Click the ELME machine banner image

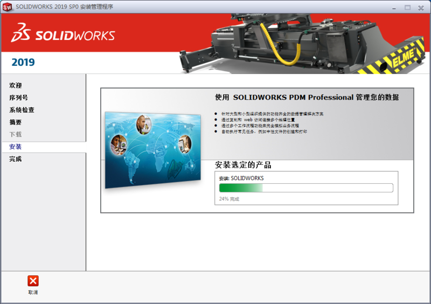302,44
